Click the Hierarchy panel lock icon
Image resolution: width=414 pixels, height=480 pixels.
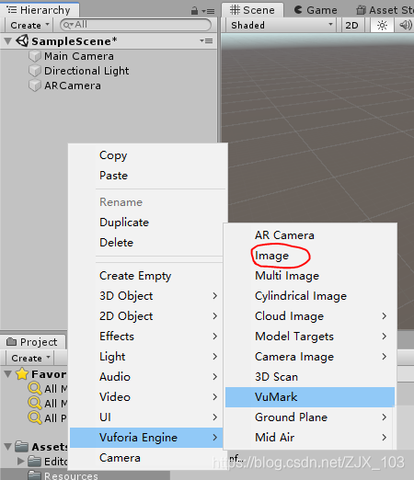[194, 11]
